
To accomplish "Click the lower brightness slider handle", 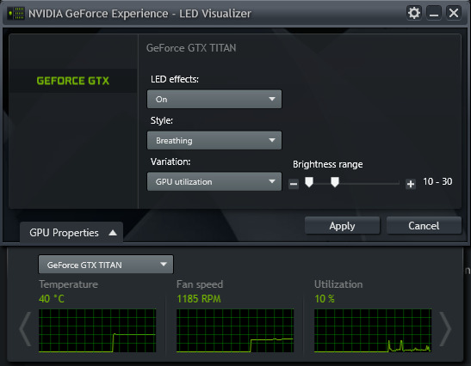I will 309,181.
